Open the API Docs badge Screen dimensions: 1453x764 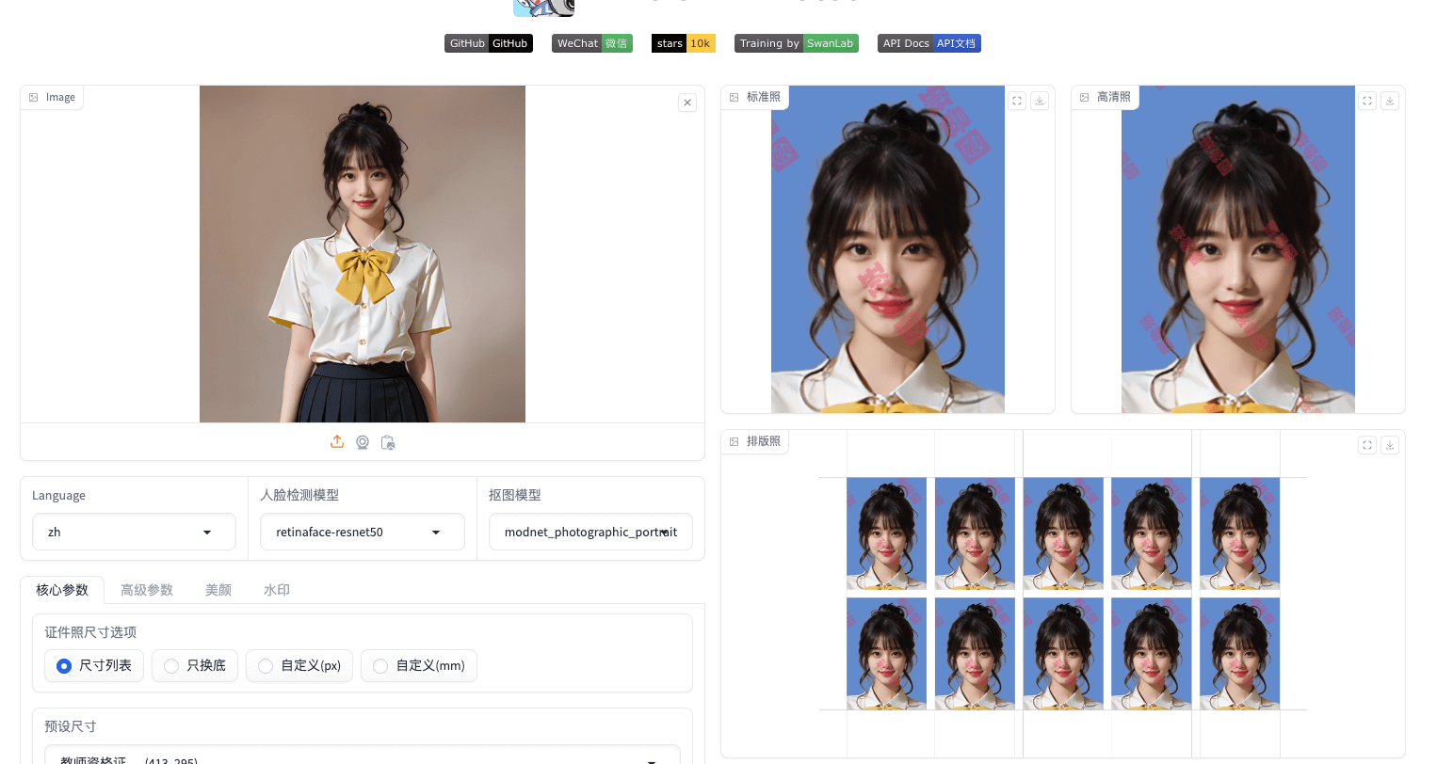point(929,43)
